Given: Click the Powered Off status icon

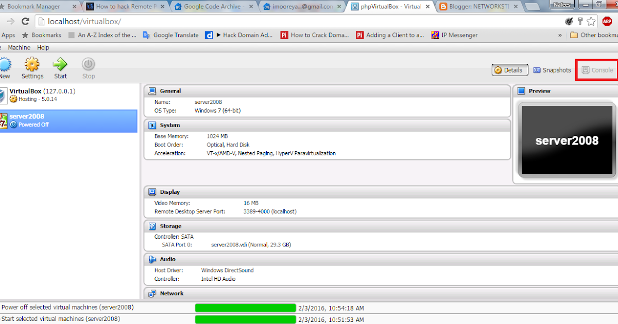Looking at the screenshot, I should point(13,124).
